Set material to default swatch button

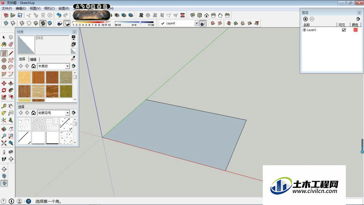[74, 51]
